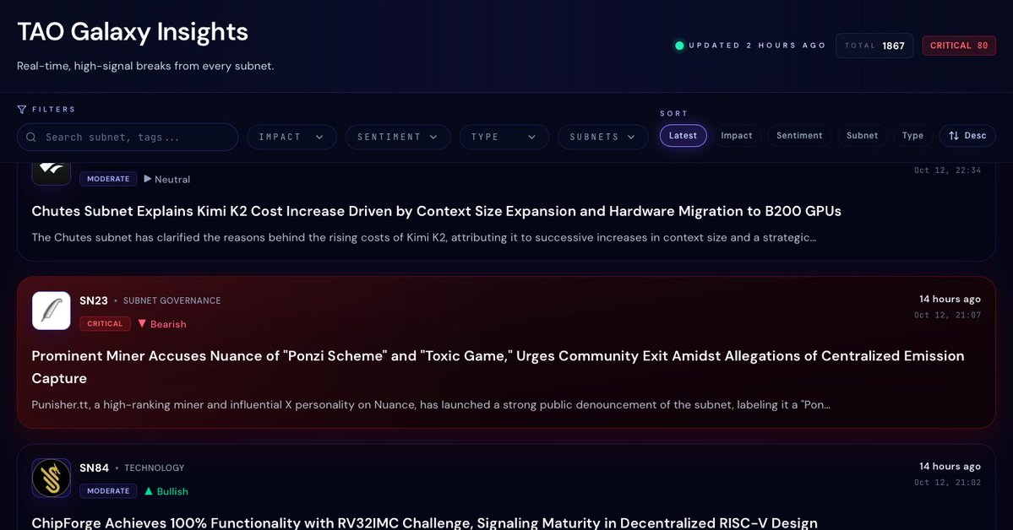Click the sort direction arrows icon

pos(954,136)
